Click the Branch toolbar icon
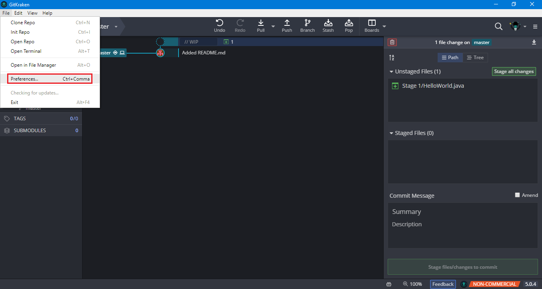The width and height of the screenshot is (542, 289). (x=308, y=23)
